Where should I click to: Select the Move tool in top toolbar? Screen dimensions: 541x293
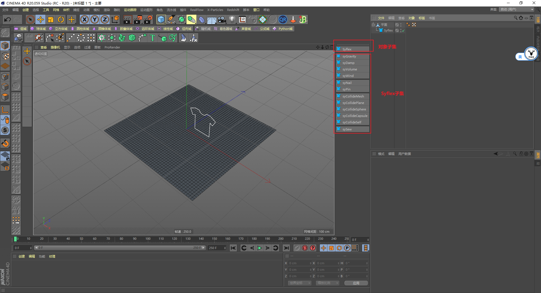[41, 19]
